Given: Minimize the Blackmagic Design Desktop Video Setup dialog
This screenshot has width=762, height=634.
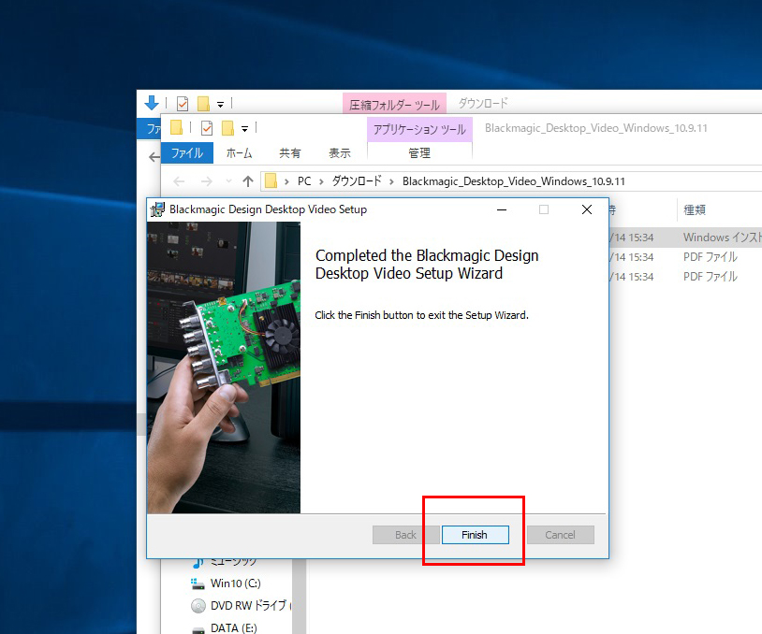Looking at the screenshot, I should (502, 209).
